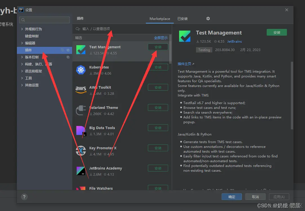Click the copy icon on 插件 row
The width and height of the screenshot is (305, 211).
point(68,50)
